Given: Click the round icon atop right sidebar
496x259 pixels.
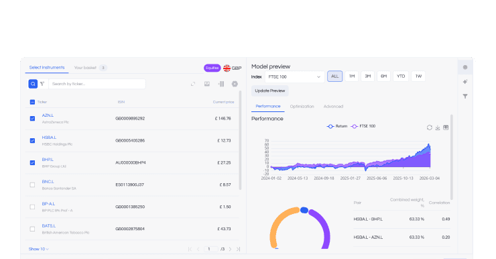Looking at the screenshot, I should tap(465, 67).
